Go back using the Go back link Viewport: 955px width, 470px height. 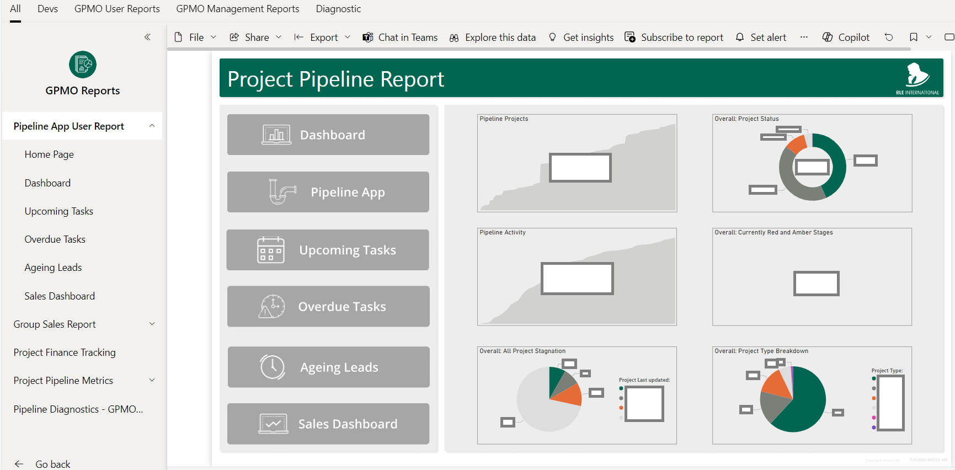point(52,464)
